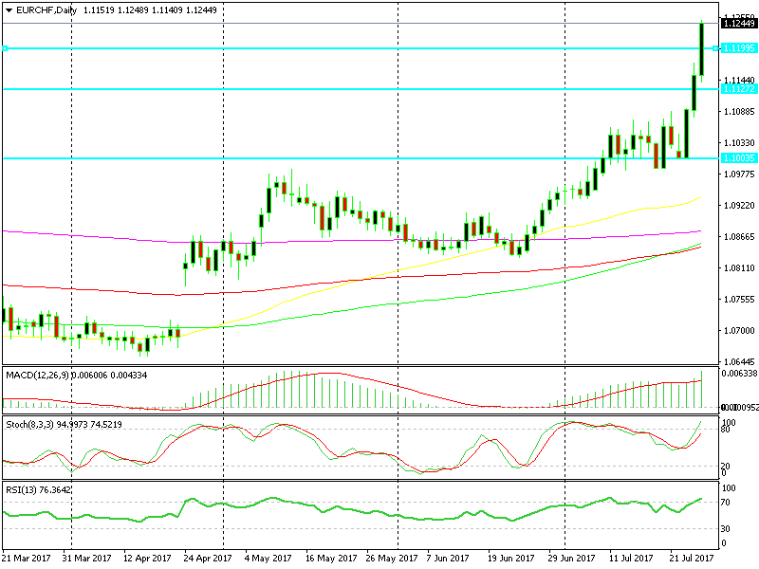
Task: Click the 24 Apr 2017 date label
Action: (x=208, y=559)
